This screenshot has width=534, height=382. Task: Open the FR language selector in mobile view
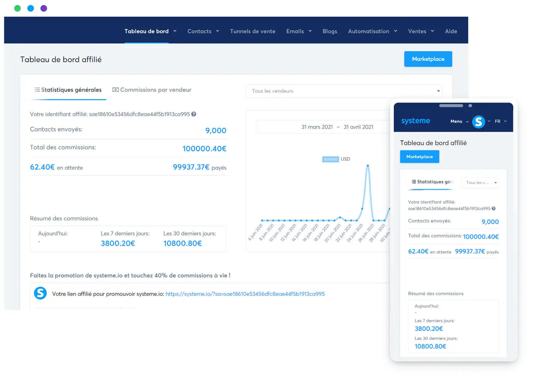[500, 121]
